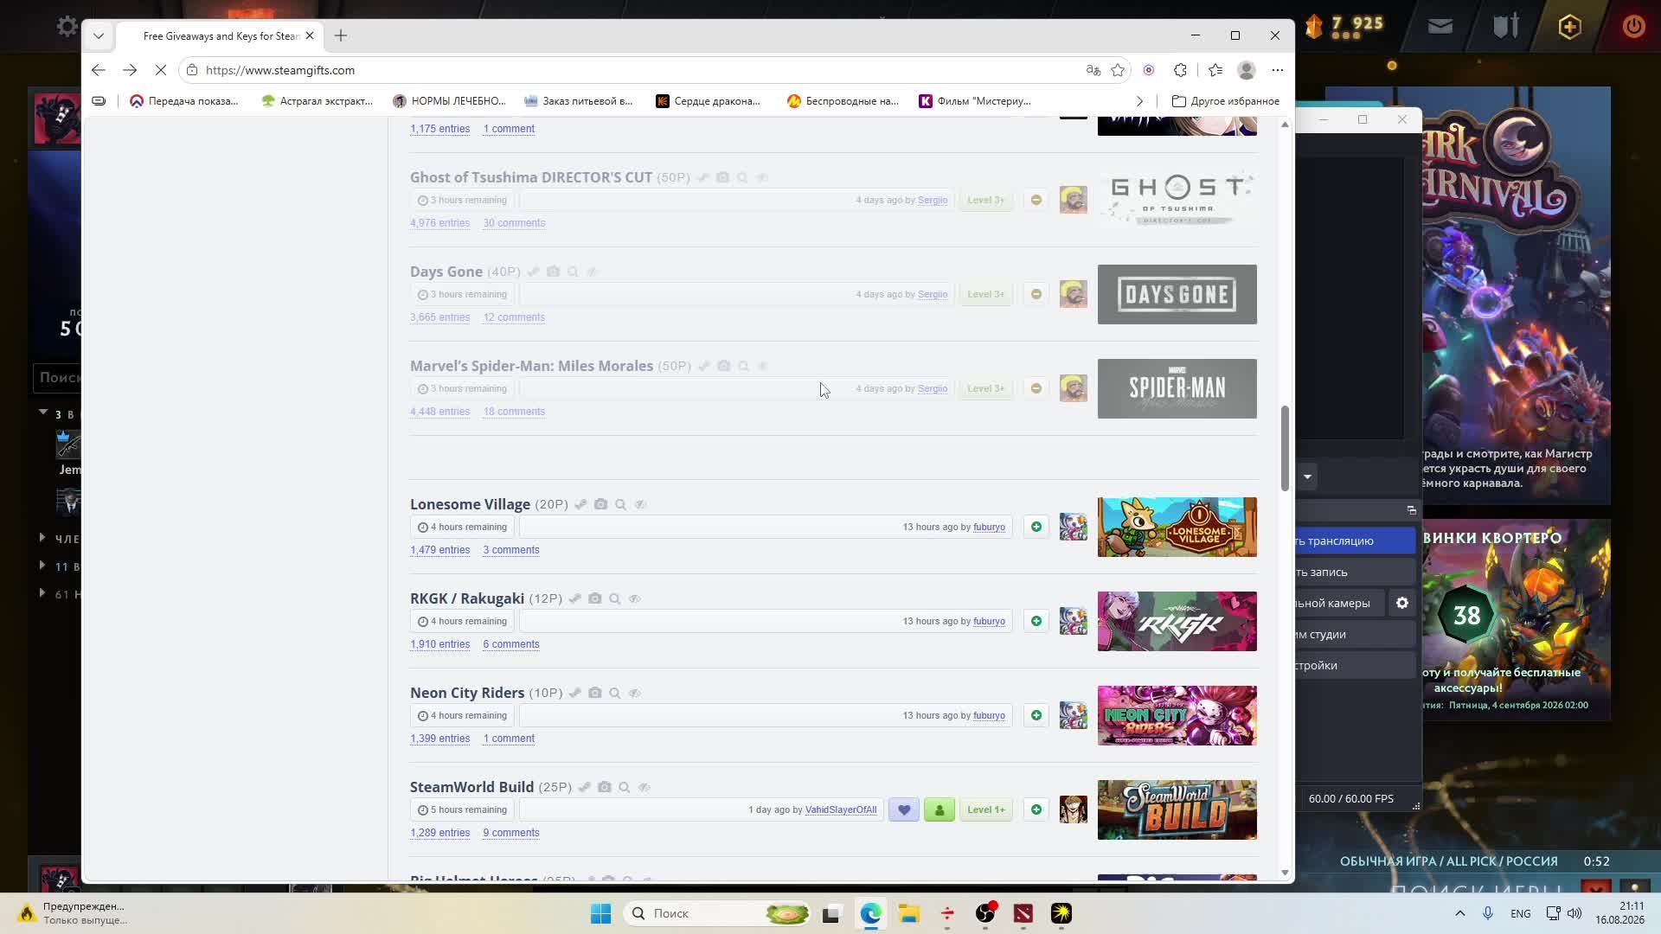1661x934 pixels.
Task: Click search icon beside SteamWorld Build
Action: pos(624,787)
